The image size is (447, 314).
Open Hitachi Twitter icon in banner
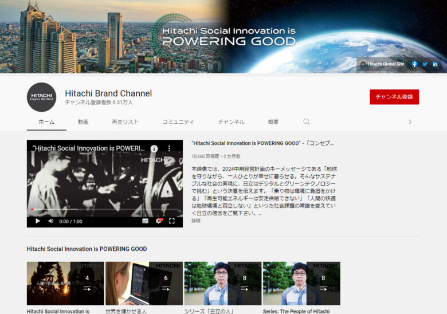pos(425,64)
